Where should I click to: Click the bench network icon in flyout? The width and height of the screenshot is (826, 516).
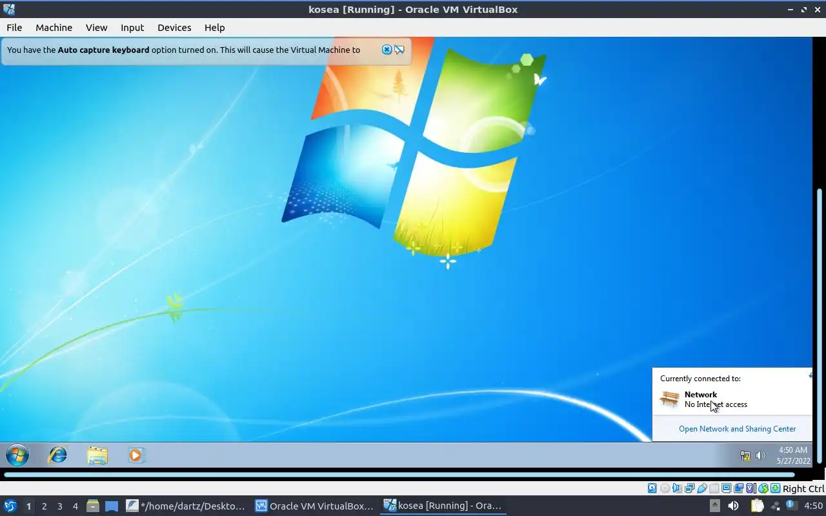point(670,399)
